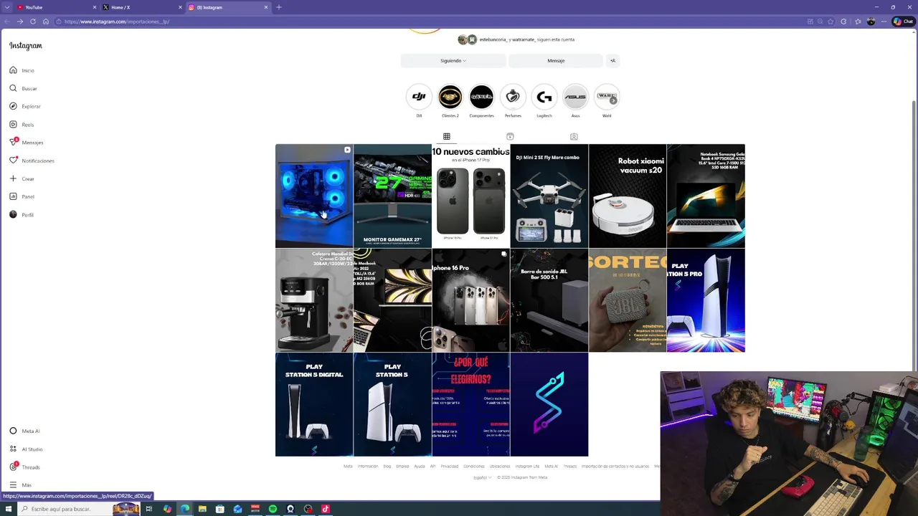Image resolution: width=918 pixels, height=516 pixels.
Task: Open a new browser tab
Action: tap(279, 7)
